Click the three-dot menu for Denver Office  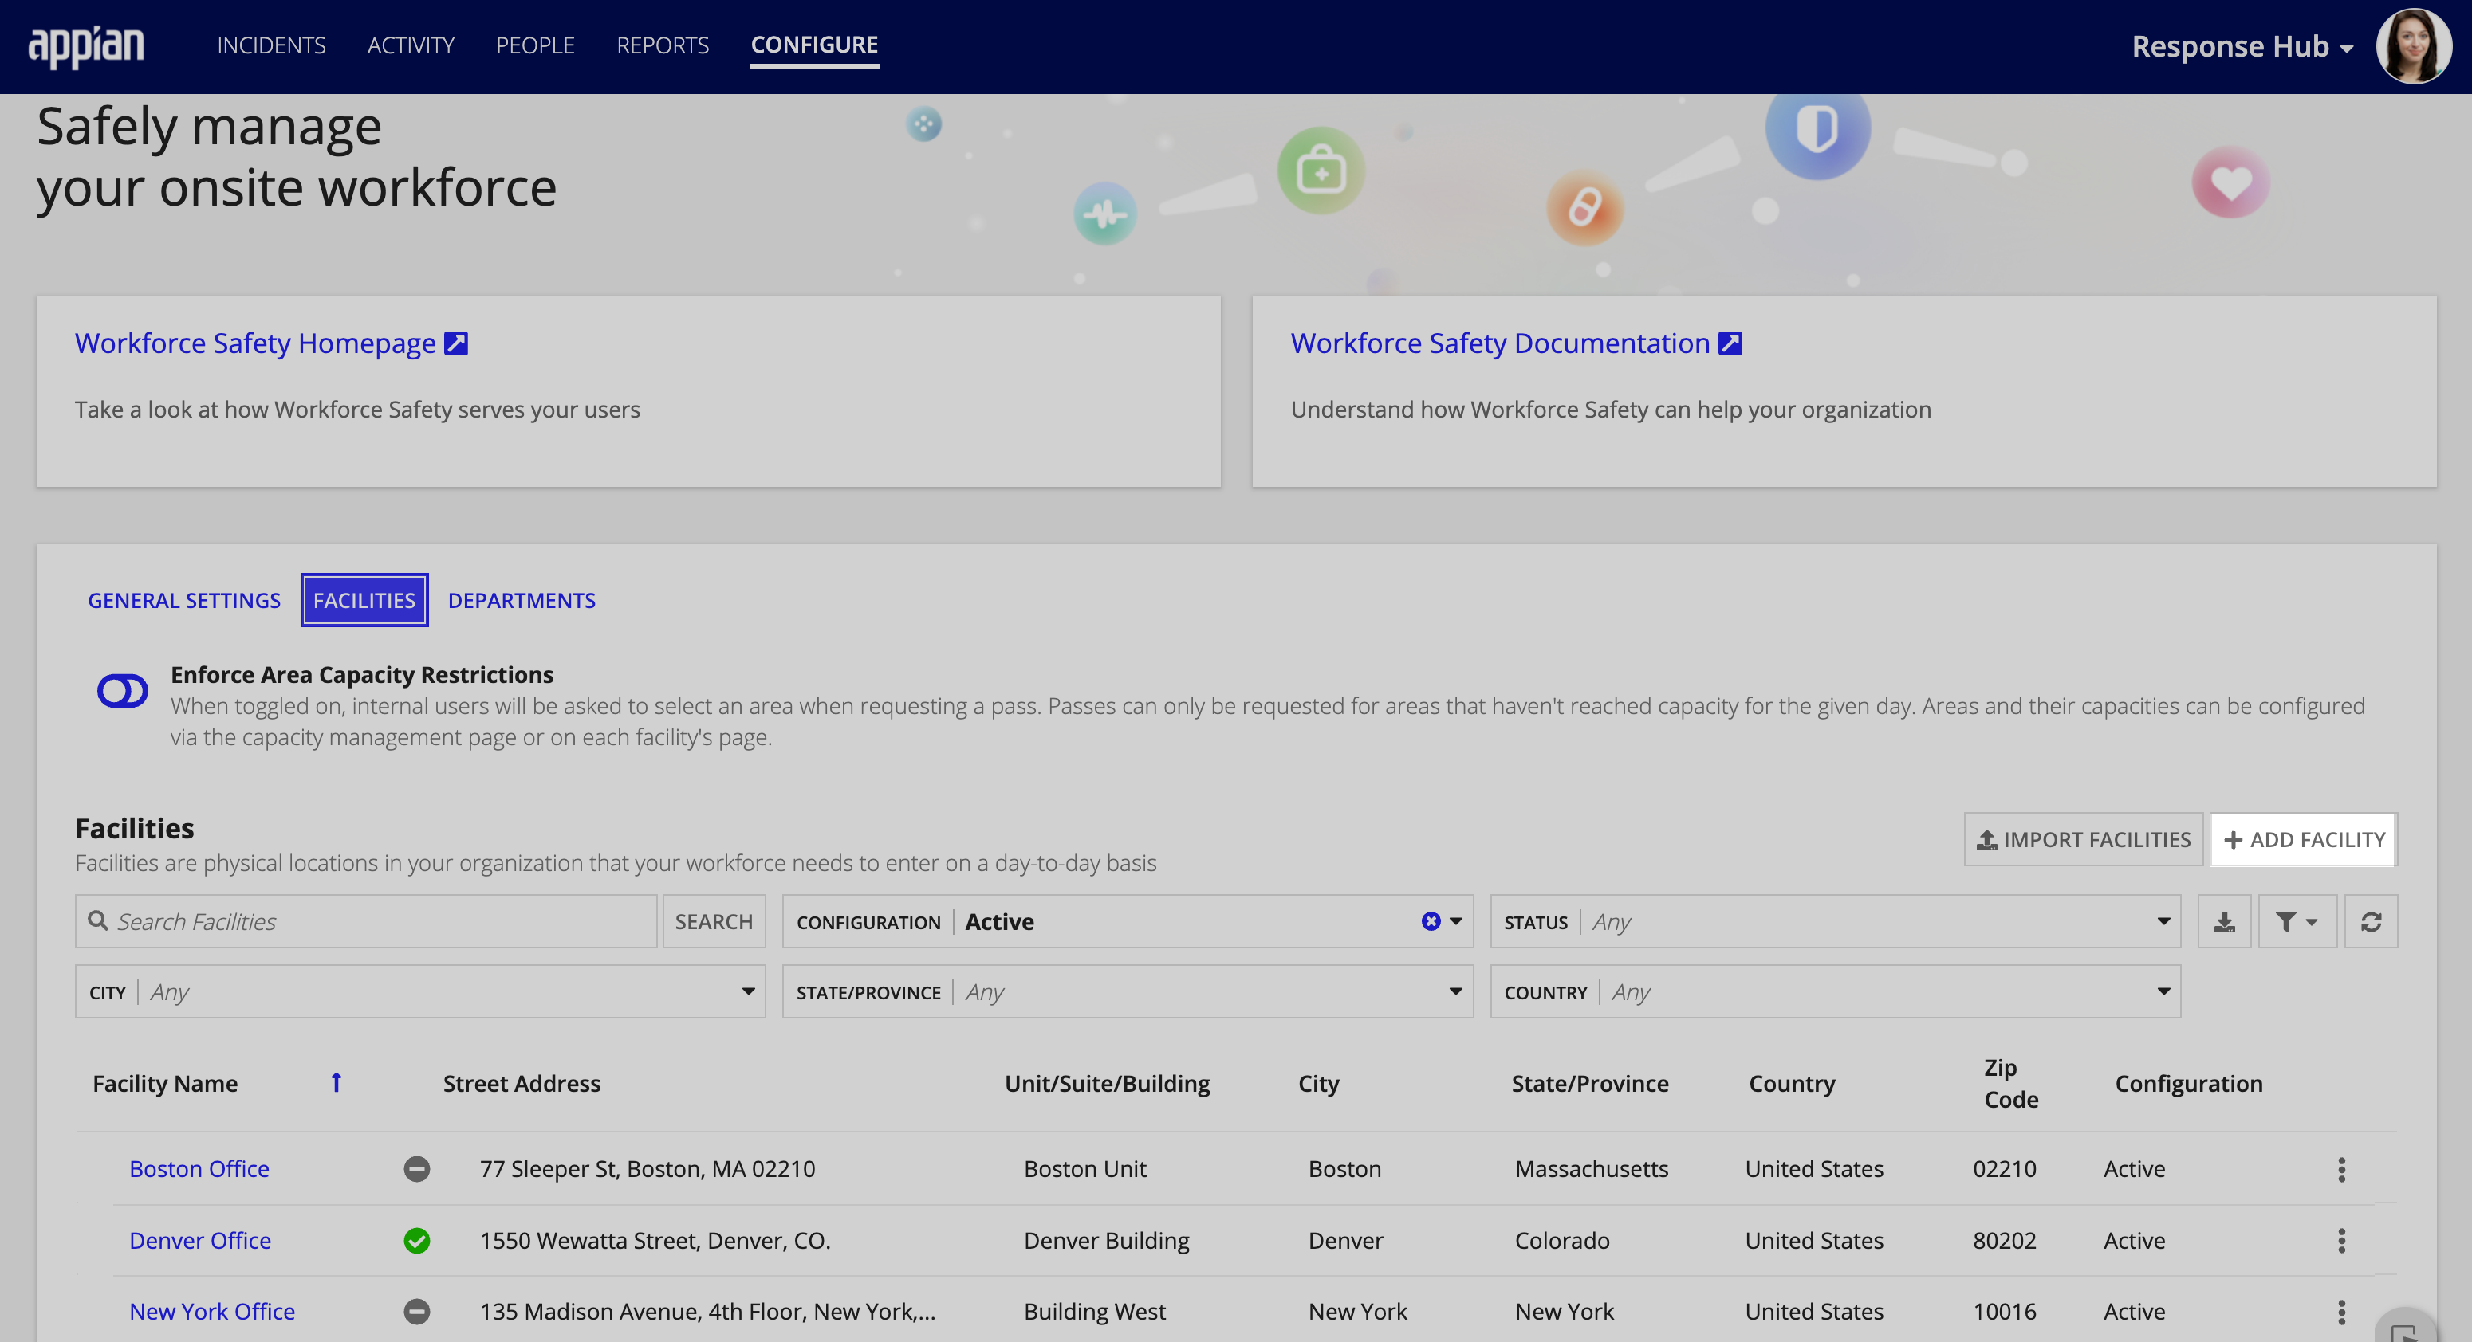[2346, 1239]
